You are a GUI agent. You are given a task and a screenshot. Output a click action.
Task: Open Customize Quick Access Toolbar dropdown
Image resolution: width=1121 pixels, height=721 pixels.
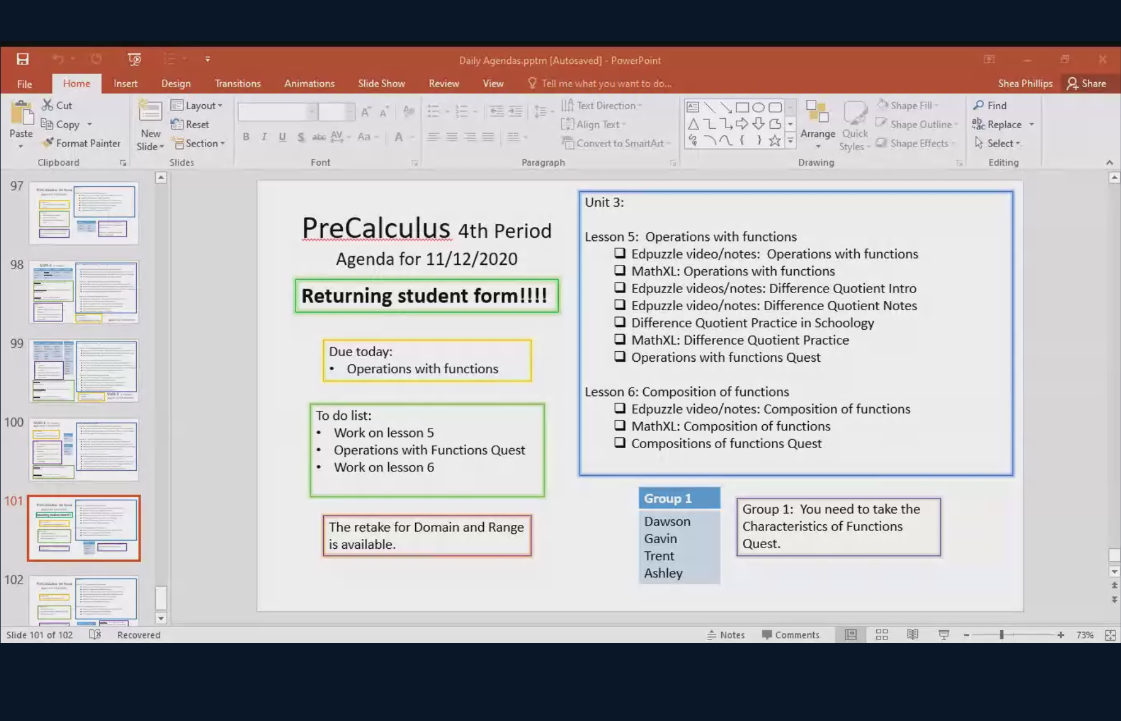[x=208, y=59]
